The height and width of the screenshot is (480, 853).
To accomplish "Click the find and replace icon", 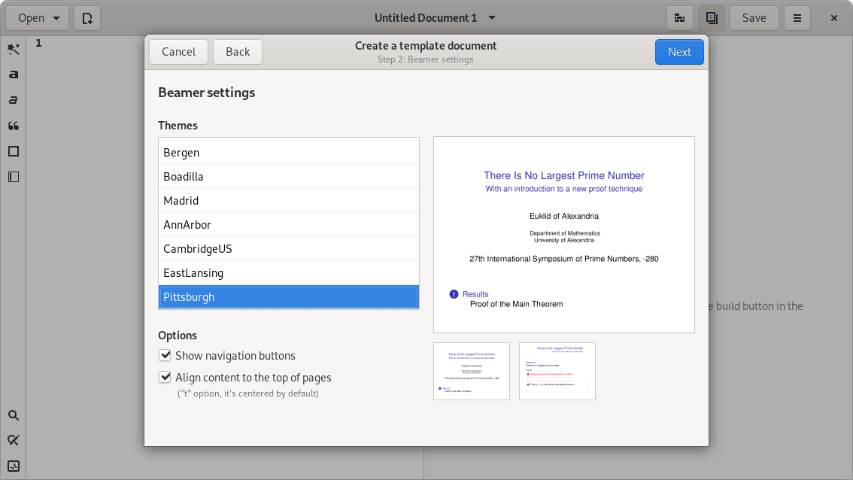I will [x=13, y=440].
